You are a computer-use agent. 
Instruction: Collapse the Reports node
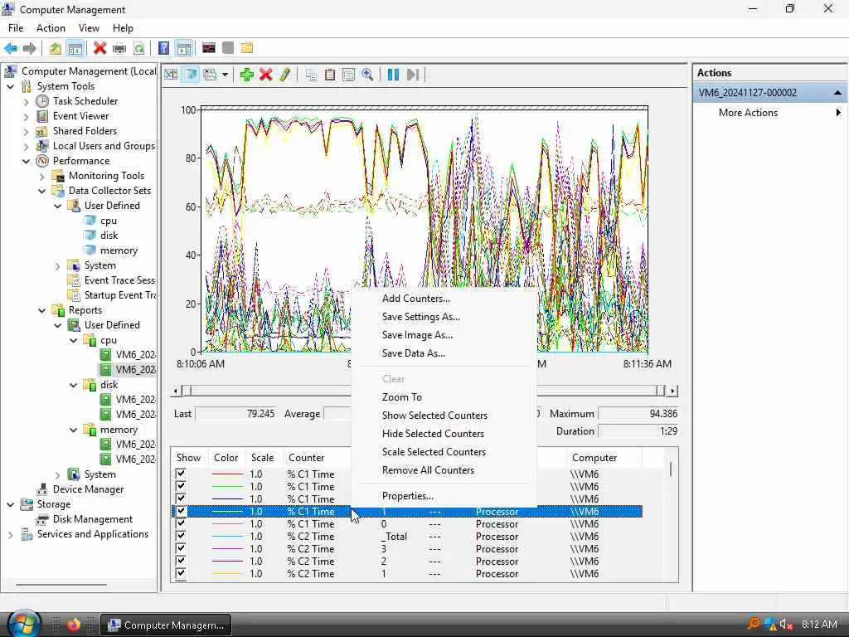pyautogui.click(x=41, y=310)
